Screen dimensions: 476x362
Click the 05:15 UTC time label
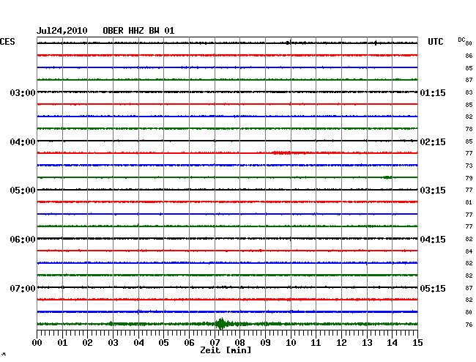pyautogui.click(x=433, y=288)
